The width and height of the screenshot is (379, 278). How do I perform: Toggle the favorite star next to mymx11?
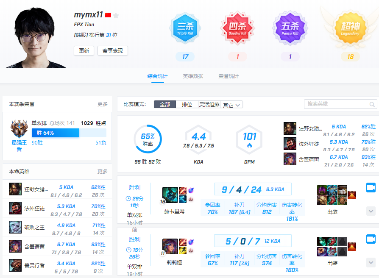(x=116, y=14)
